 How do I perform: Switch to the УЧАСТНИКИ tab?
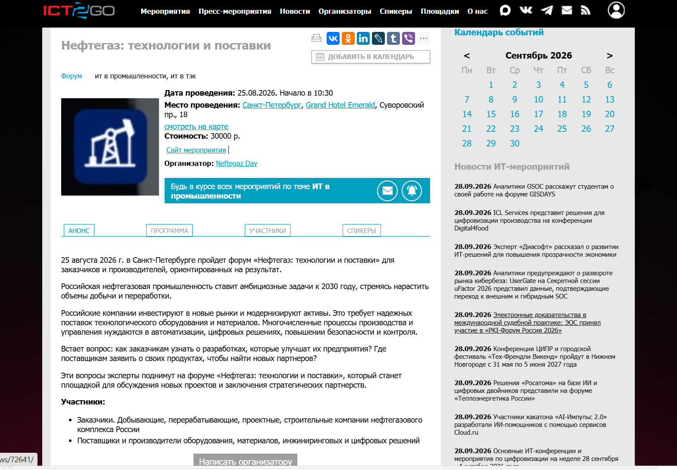[268, 230]
